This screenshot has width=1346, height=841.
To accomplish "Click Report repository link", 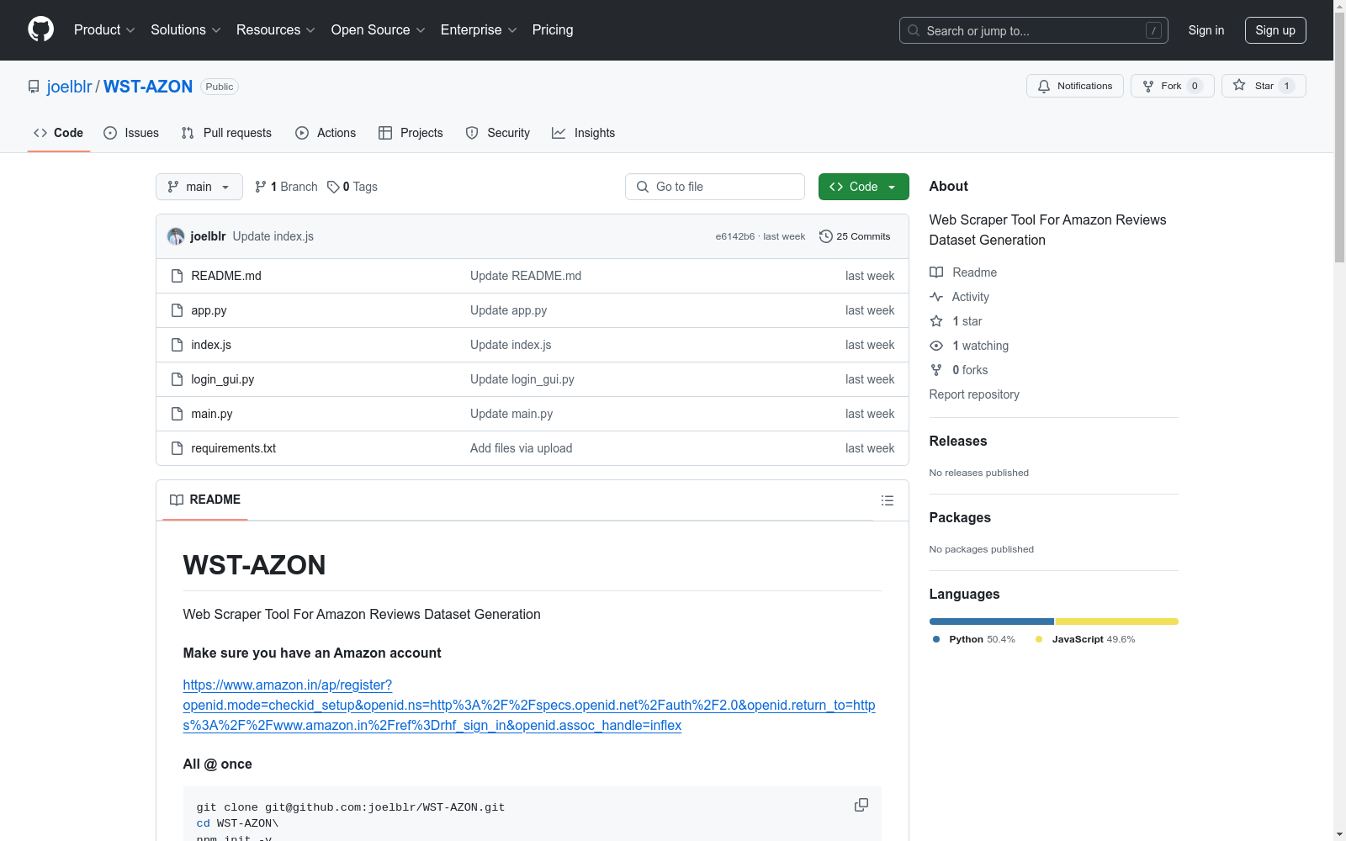I will click(x=973, y=394).
